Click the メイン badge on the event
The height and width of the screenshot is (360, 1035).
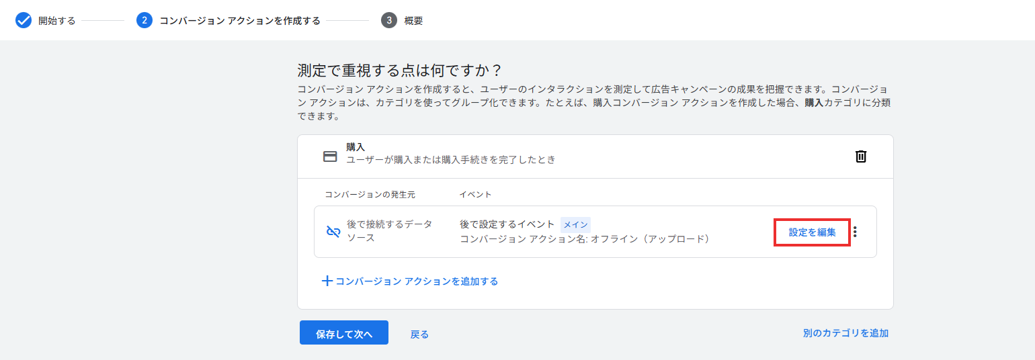click(575, 225)
